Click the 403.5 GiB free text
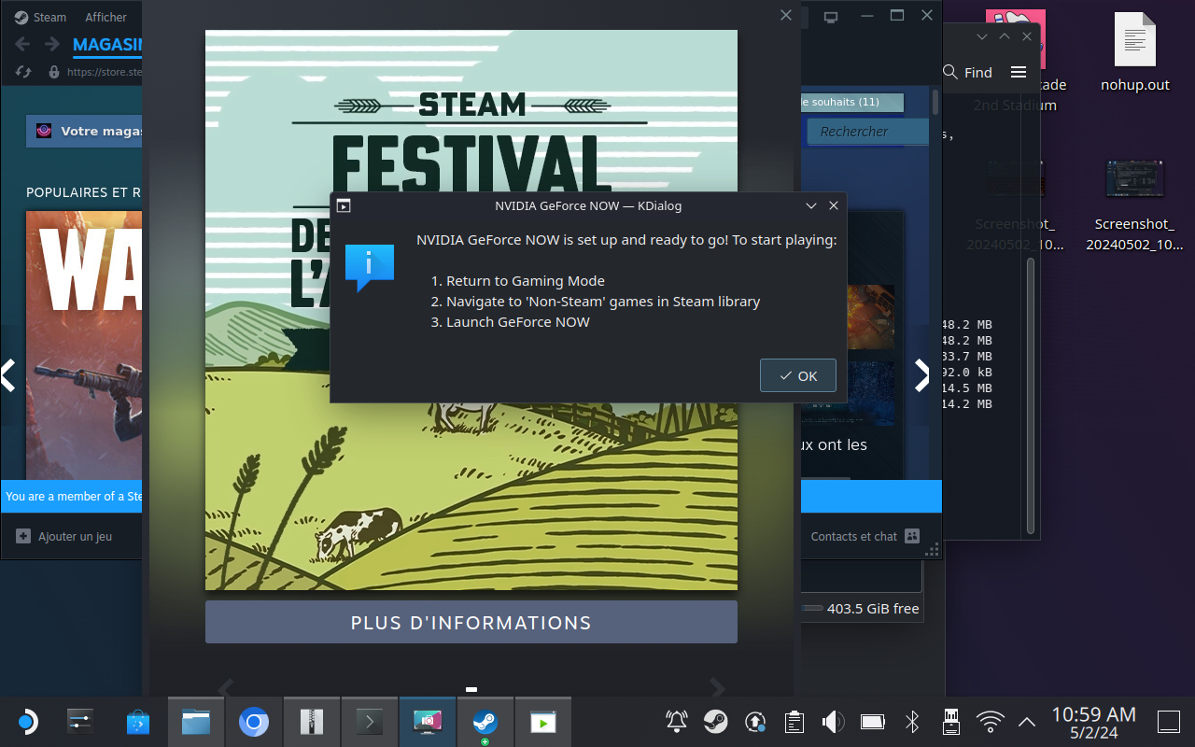 [x=873, y=609]
